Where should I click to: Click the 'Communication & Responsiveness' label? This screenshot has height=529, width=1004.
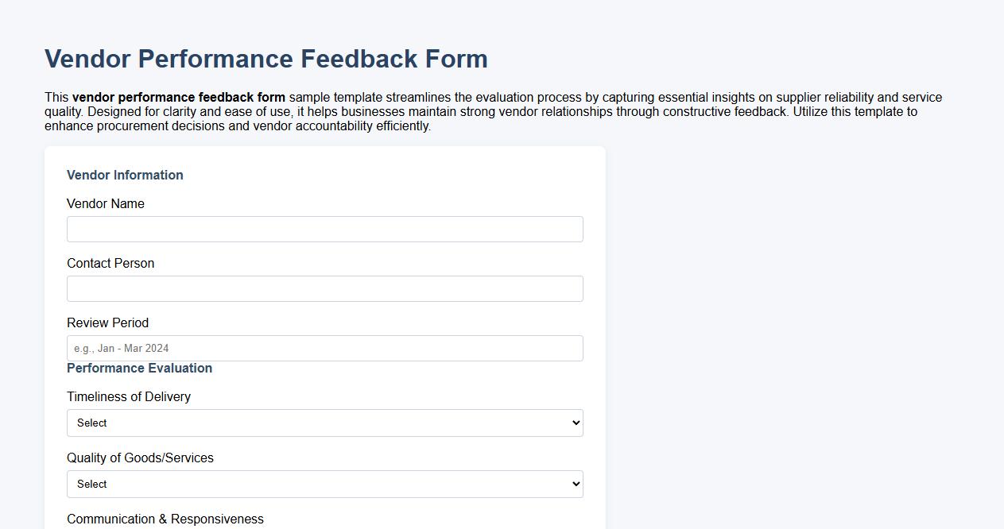[165, 519]
